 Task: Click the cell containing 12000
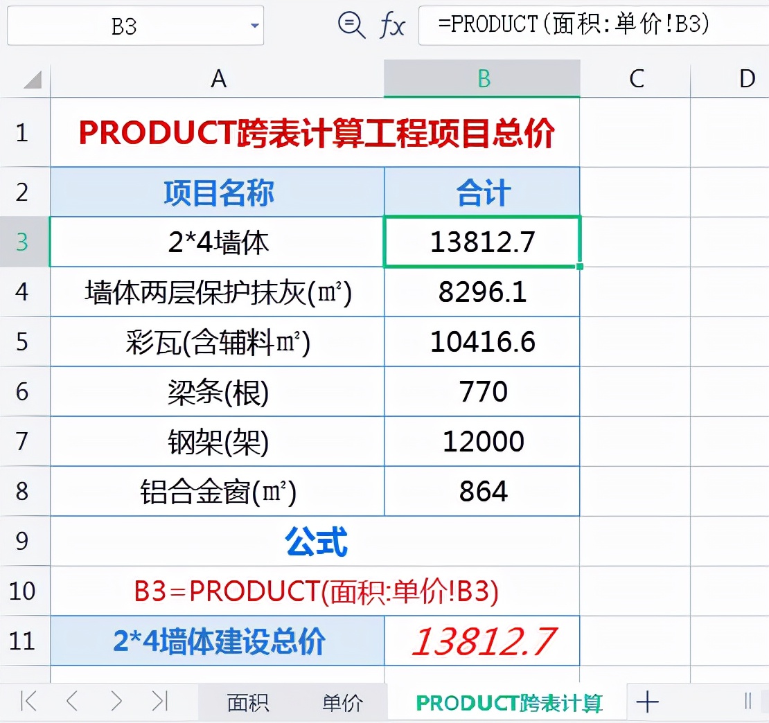click(482, 441)
